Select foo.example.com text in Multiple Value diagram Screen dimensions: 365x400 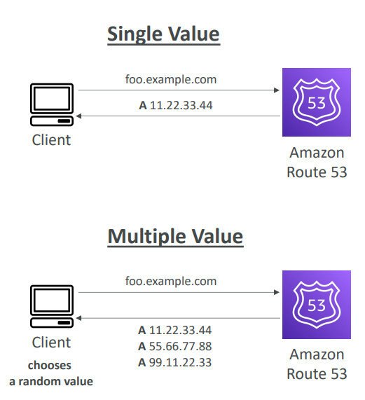click(171, 282)
